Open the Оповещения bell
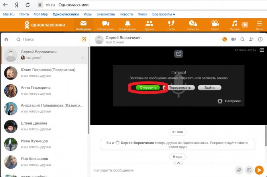The height and width of the screenshot is (177, 267). coord(128,25)
